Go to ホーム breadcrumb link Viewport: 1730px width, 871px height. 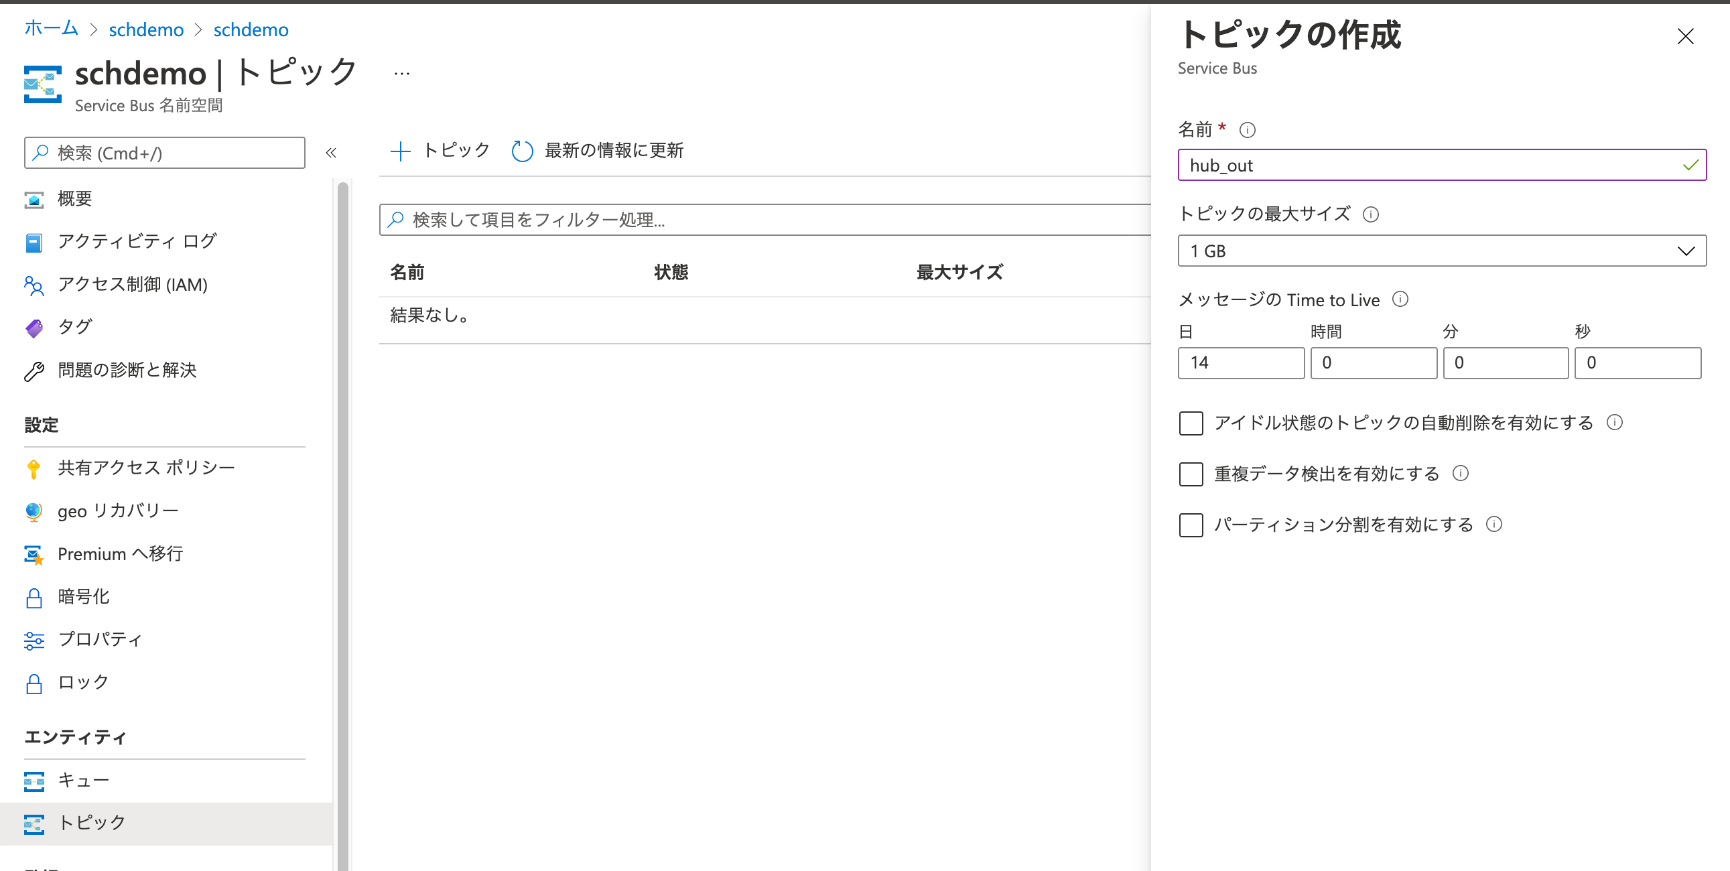tap(51, 29)
